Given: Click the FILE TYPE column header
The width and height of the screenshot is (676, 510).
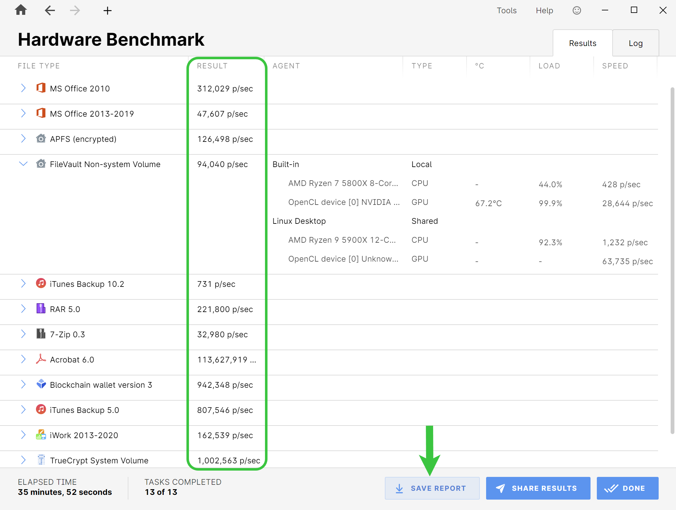Looking at the screenshot, I should point(39,66).
